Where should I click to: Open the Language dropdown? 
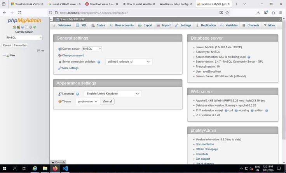pyautogui.click(x=113, y=94)
